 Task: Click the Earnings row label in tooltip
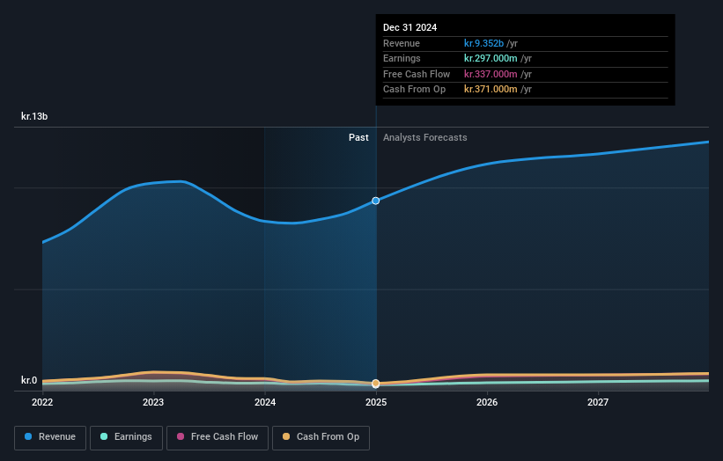point(402,58)
